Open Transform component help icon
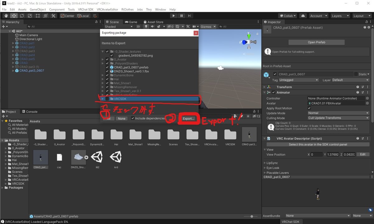This screenshot has width=374, height=224. point(358,87)
